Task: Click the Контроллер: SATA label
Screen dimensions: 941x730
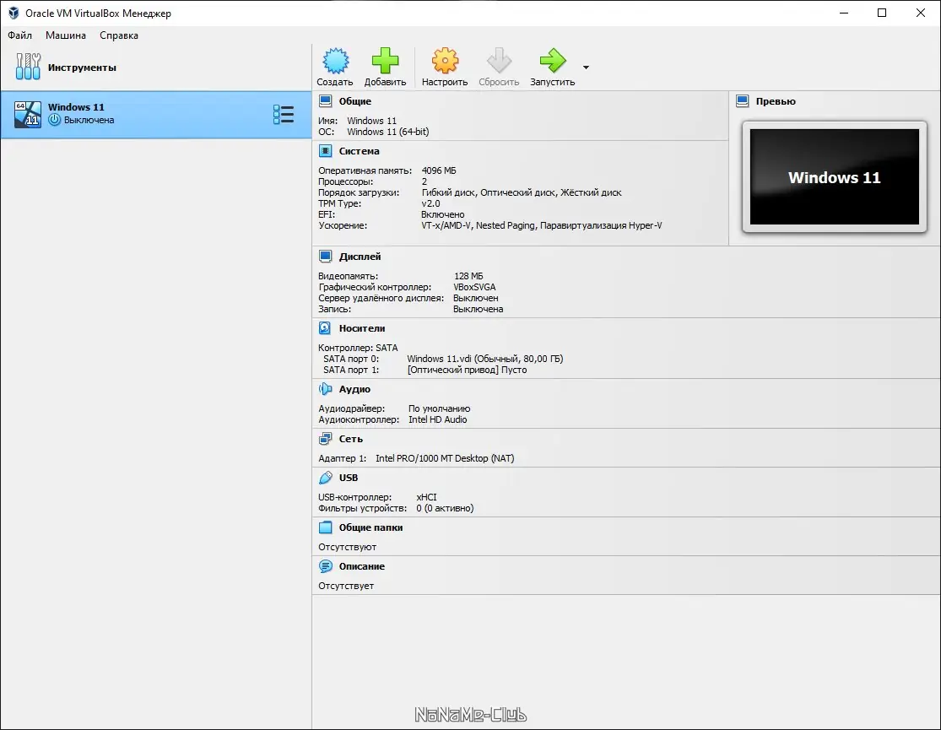Action: point(358,348)
